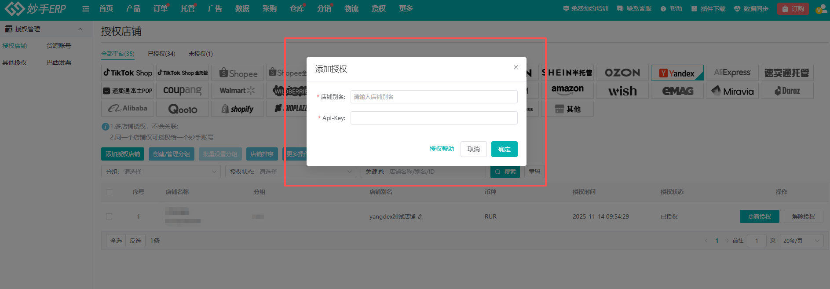Focus the 店铺别名 input field
The width and height of the screenshot is (830, 289).
tap(434, 97)
